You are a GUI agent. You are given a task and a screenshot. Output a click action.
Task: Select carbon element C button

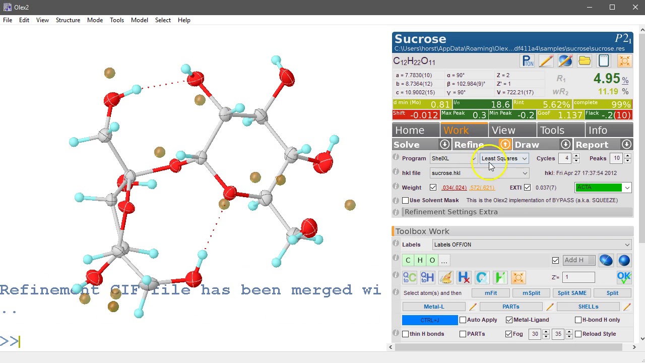[x=408, y=260]
